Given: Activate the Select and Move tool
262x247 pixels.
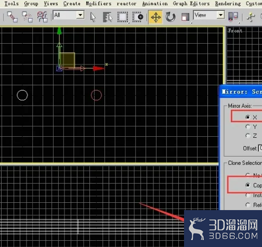Looking at the screenshot, I should tap(155, 17).
